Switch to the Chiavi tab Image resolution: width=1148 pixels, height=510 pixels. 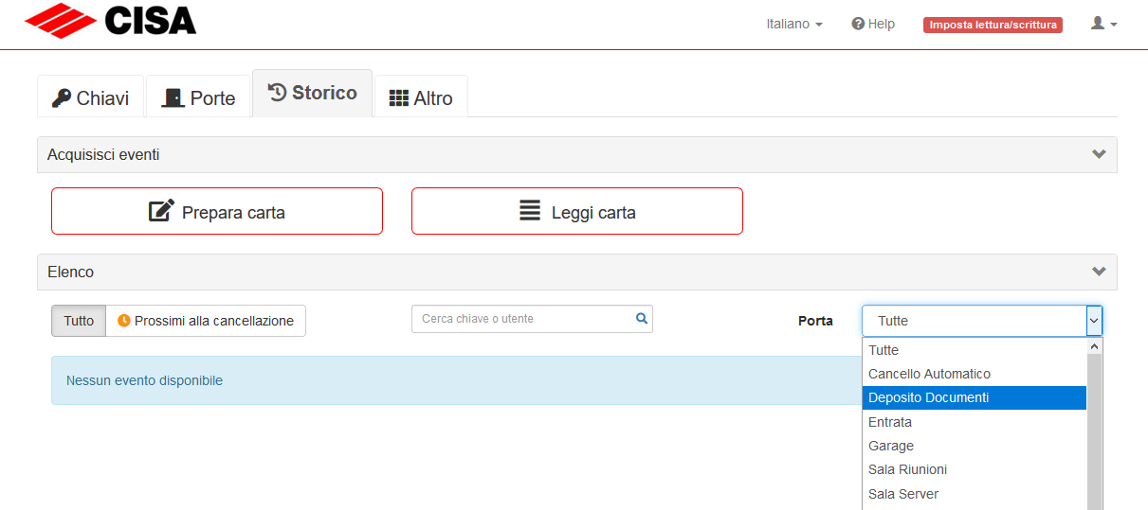90,97
